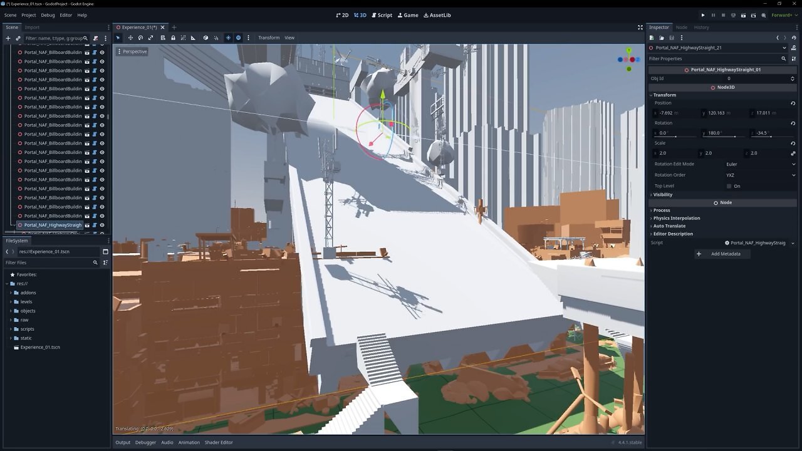Open Inspector property filter settings icon
This screenshot has height=451, width=802.
click(x=794, y=58)
